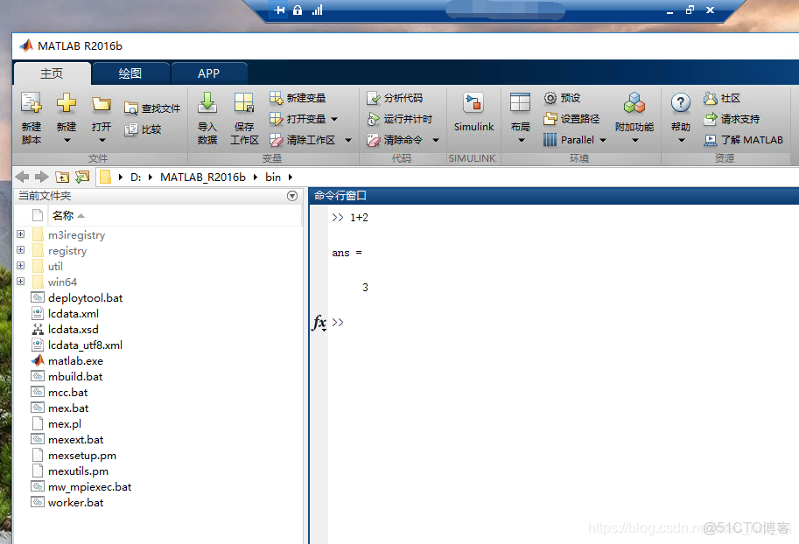The height and width of the screenshot is (544, 799).
Task: Select lcdata.xsd file
Action: [73, 330]
